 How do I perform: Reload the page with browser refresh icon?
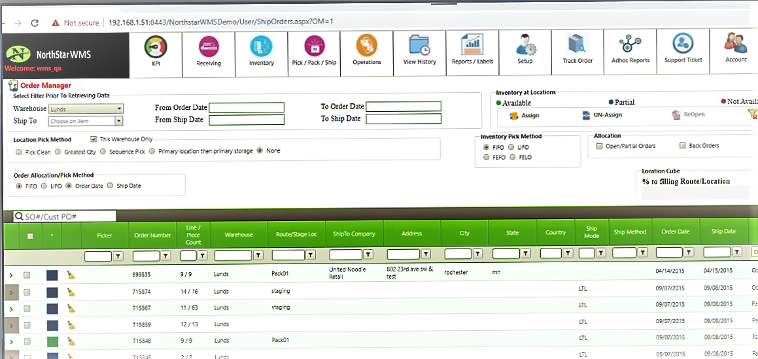point(34,23)
